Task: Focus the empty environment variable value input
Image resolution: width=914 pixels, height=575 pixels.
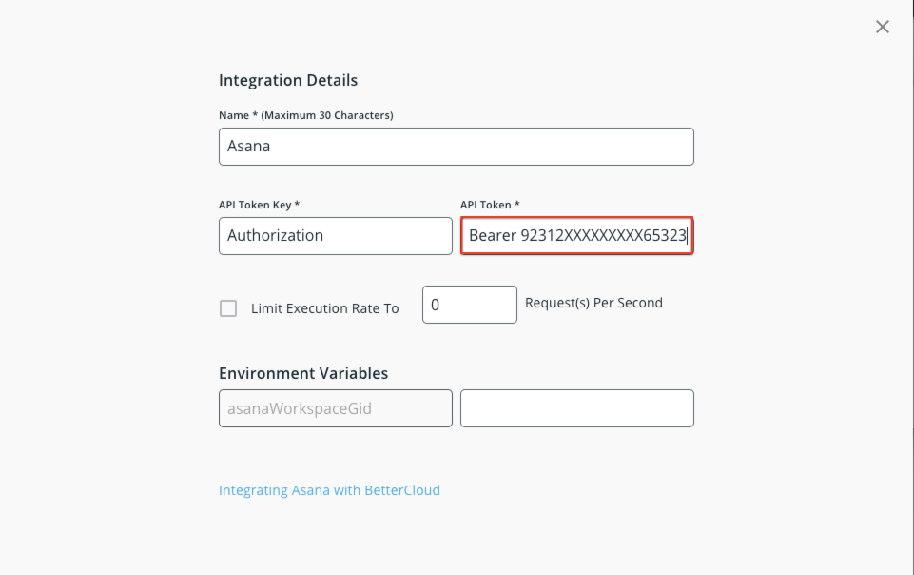Action: coord(577,407)
